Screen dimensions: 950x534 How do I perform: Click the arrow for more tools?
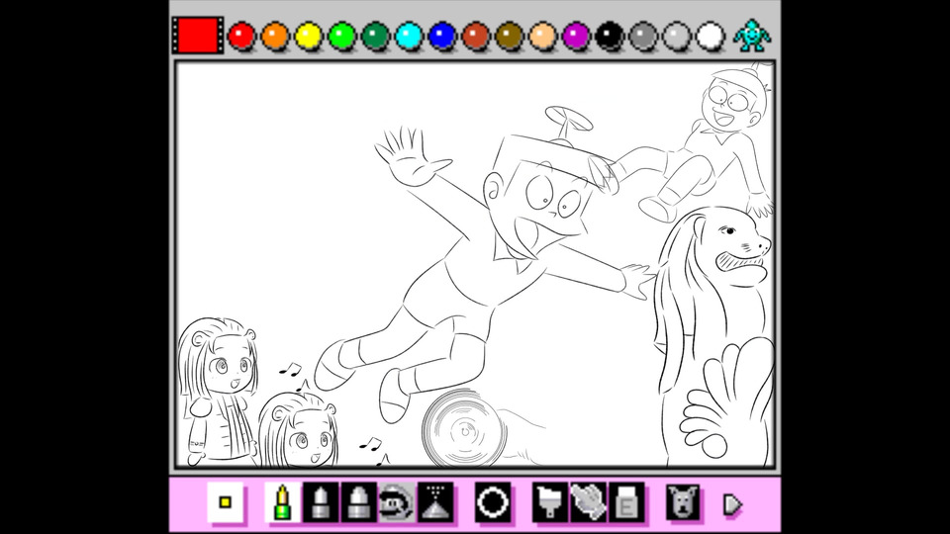732,504
